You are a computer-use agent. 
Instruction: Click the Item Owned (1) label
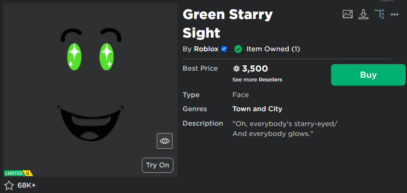tap(273, 49)
